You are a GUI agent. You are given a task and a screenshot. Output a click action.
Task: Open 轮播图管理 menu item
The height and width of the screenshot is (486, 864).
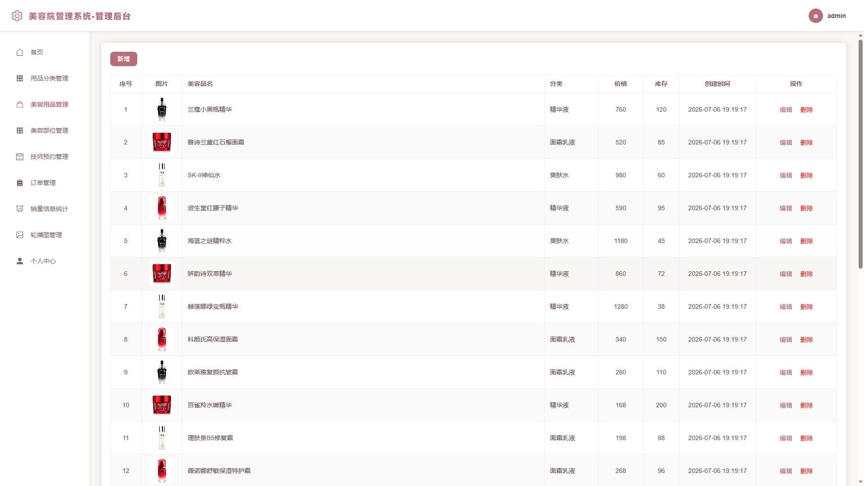coord(45,235)
